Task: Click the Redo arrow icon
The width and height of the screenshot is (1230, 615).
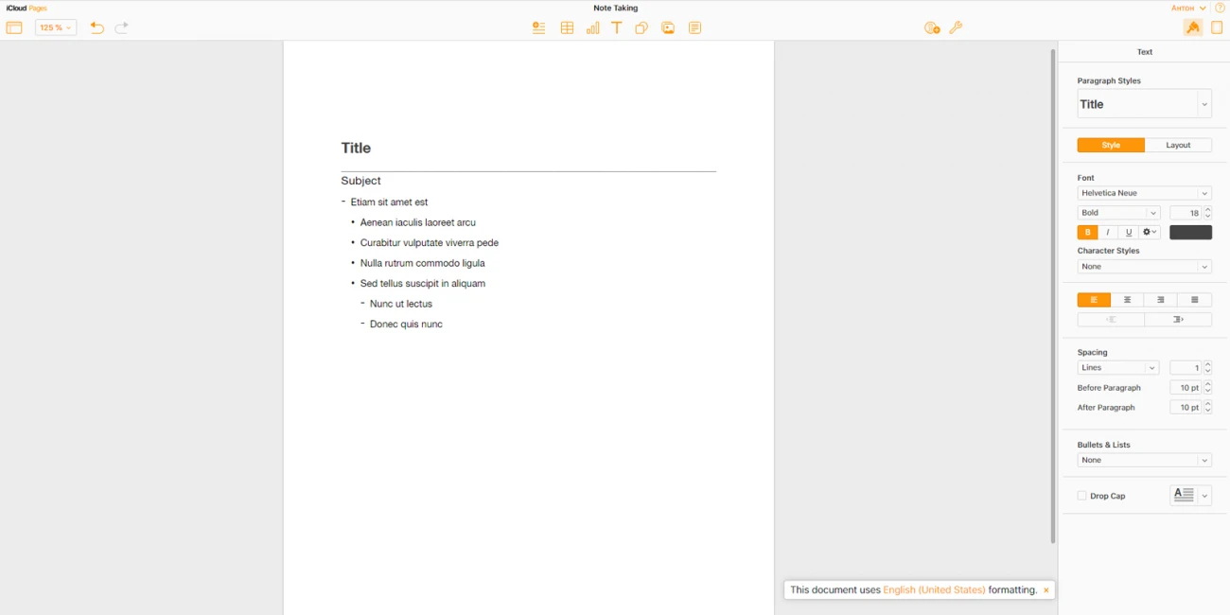Action: click(122, 28)
